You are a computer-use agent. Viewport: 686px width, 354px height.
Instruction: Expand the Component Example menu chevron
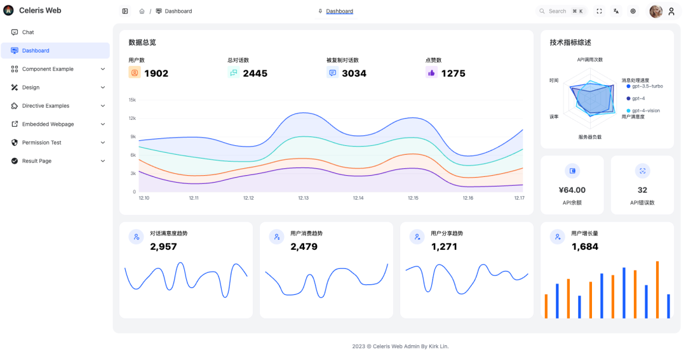[103, 69]
